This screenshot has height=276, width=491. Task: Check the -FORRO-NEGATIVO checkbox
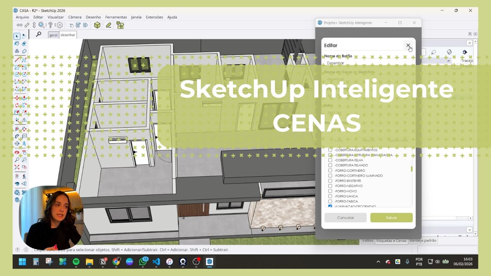[x=330, y=186]
